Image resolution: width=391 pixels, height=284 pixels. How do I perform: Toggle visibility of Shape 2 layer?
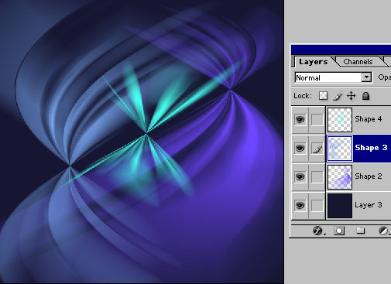[300, 177]
